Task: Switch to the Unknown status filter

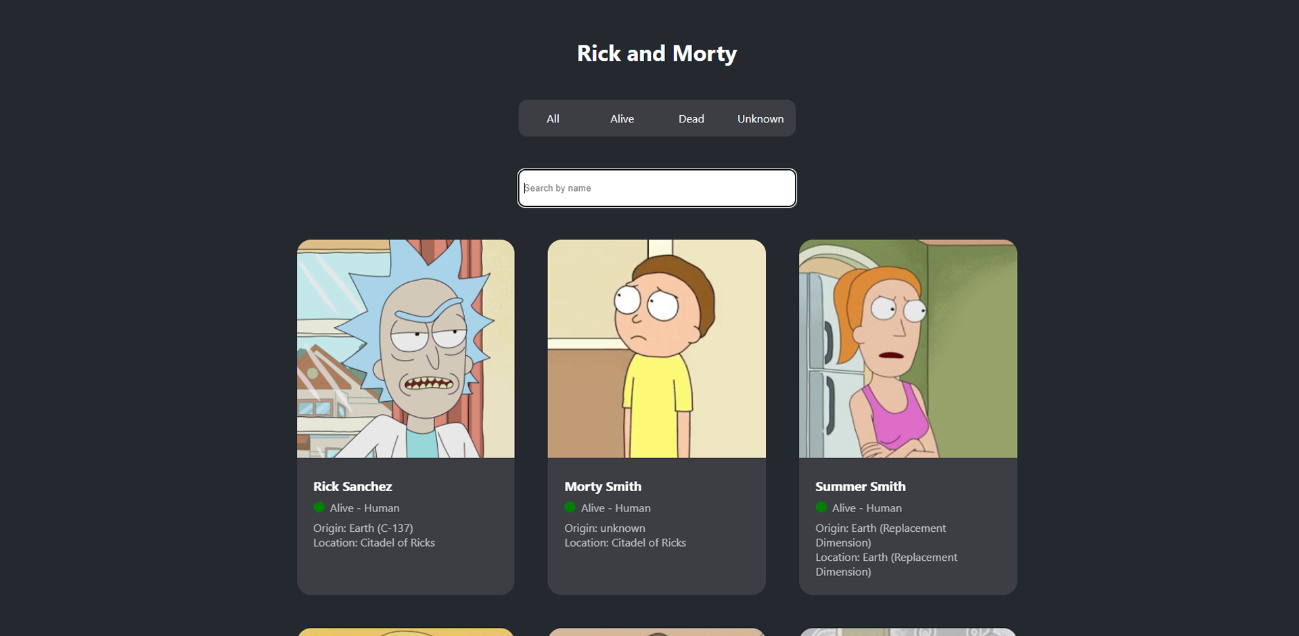Action: pos(760,118)
